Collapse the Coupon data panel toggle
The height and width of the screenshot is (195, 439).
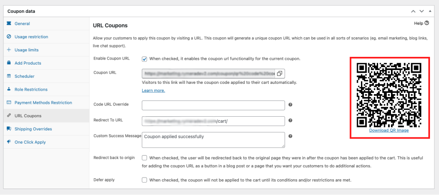click(x=430, y=12)
